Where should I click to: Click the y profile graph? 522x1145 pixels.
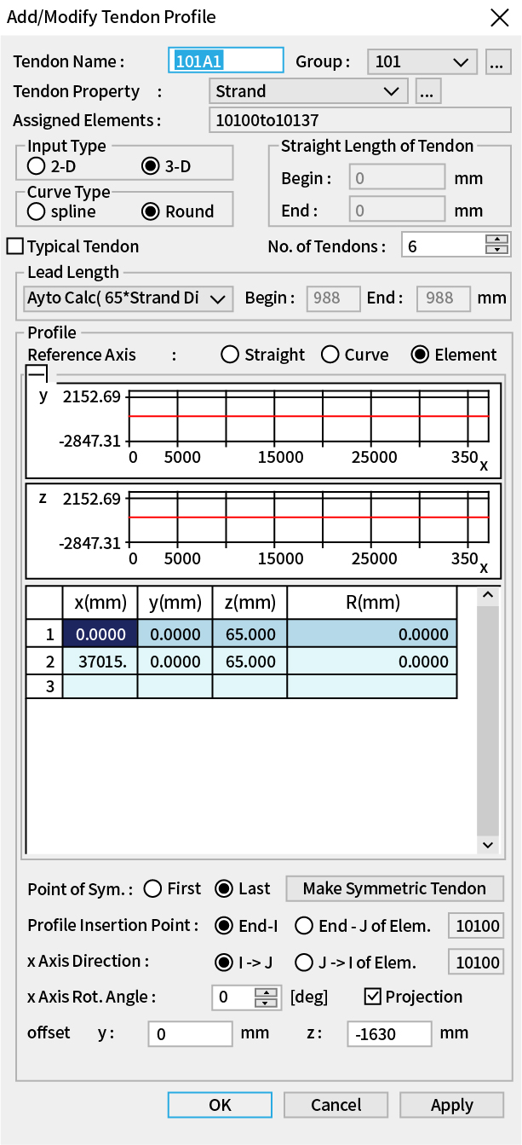(263, 431)
